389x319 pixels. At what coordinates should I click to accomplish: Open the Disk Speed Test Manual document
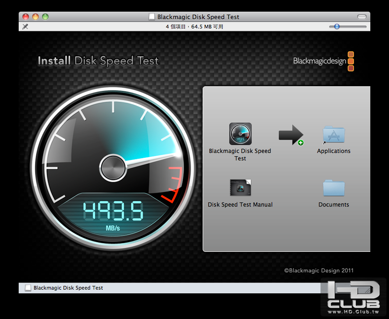click(x=240, y=187)
